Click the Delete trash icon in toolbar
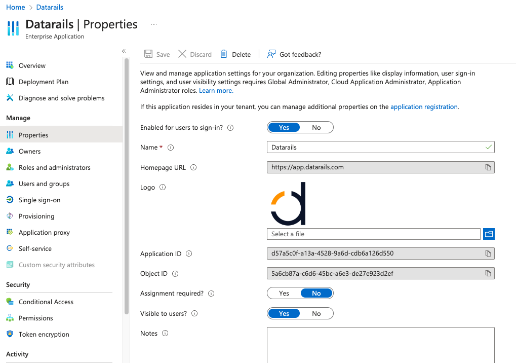 pos(224,54)
